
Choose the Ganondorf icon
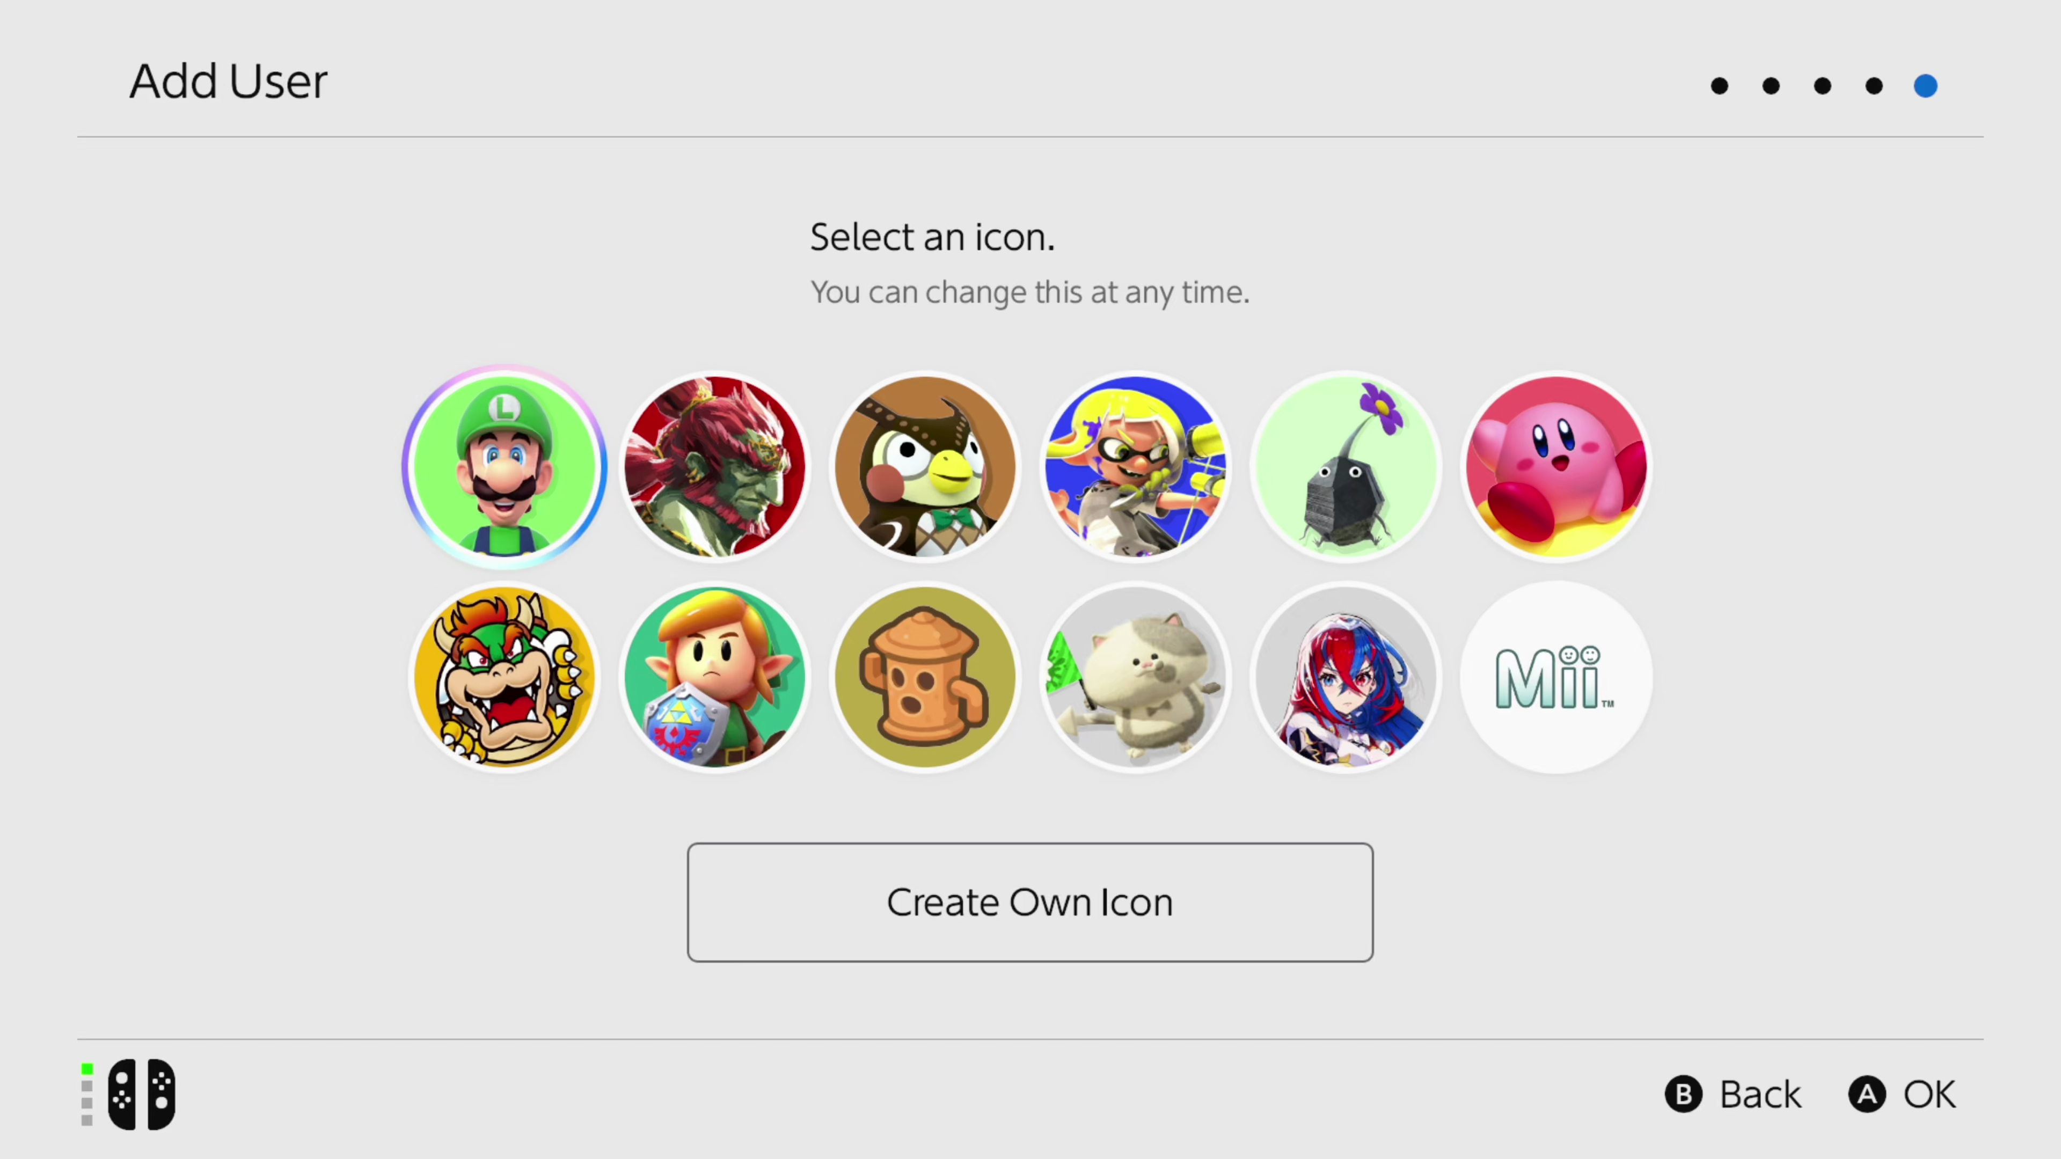(x=714, y=466)
